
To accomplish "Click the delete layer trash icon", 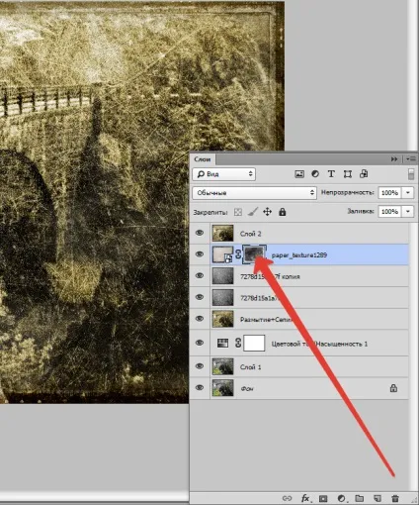I will point(395,498).
